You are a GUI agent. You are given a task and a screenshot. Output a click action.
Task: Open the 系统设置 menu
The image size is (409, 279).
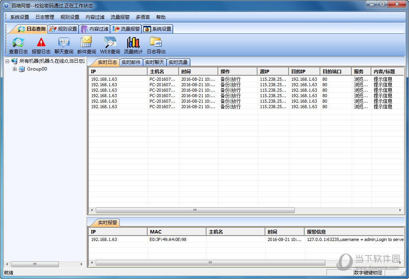pyautogui.click(x=20, y=17)
